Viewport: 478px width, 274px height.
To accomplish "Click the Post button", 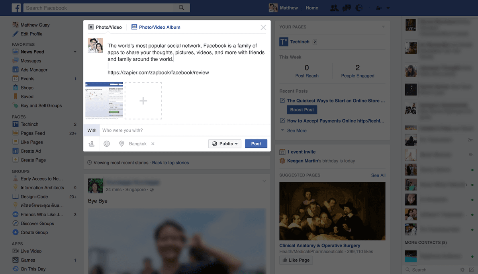I will [x=256, y=144].
